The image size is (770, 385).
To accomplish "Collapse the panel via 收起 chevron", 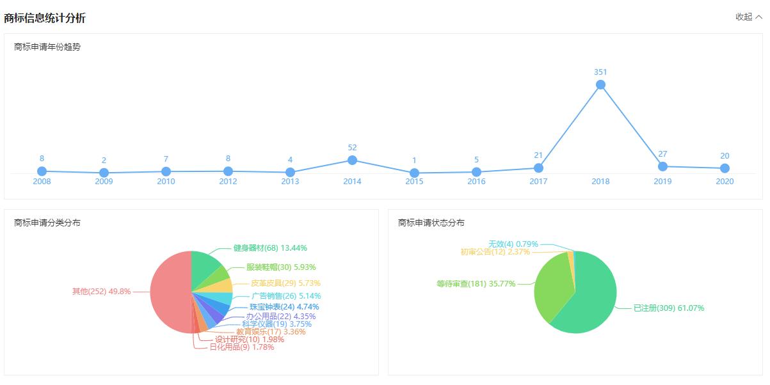I will pos(748,18).
